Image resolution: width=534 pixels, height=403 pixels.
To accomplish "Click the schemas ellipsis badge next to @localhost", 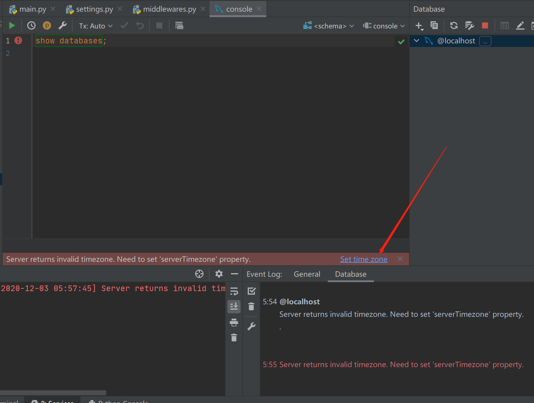I will (x=485, y=41).
